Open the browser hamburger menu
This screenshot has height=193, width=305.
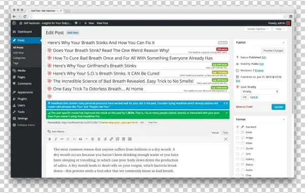click(x=291, y=17)
